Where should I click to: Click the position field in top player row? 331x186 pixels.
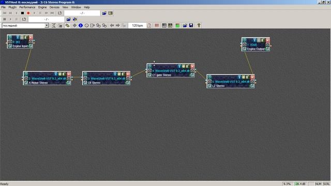coord(82,13)
